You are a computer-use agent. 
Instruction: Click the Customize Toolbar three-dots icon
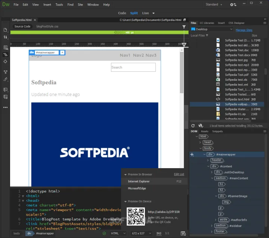5,107
